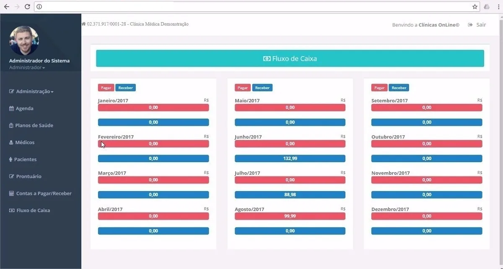503x269 pixels.
Task: Click the Receber button above Maio/2017
Action: coord(262,88)
